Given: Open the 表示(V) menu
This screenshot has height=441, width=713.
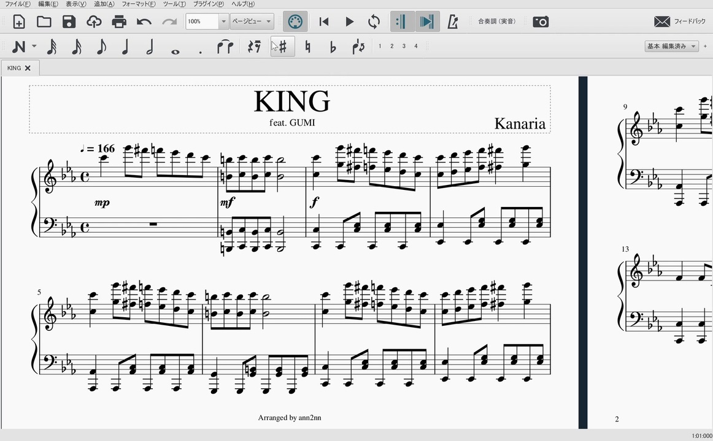Looking at the screenshot, I should [x=76, y=4].
